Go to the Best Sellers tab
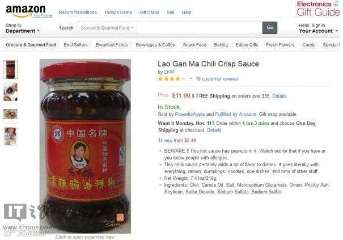 (x=76, y=45)
